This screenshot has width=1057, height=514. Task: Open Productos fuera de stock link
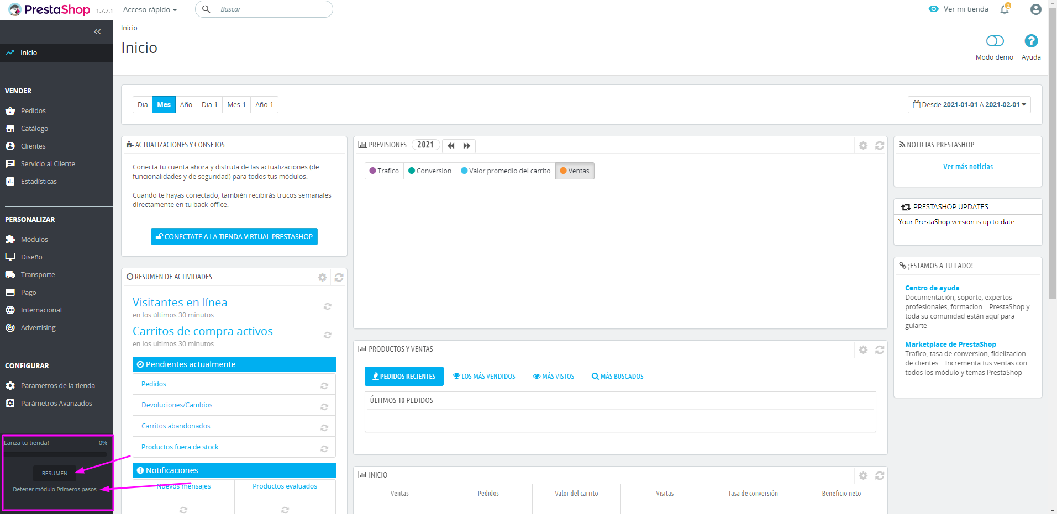click(180, 447)
